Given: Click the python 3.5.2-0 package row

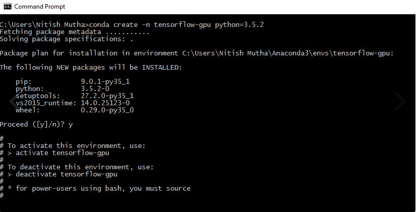Looking at the screenshot, I should (63, 89).
